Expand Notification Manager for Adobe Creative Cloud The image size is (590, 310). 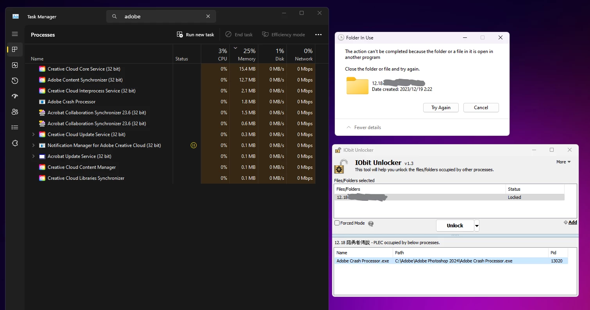(33, 145)
